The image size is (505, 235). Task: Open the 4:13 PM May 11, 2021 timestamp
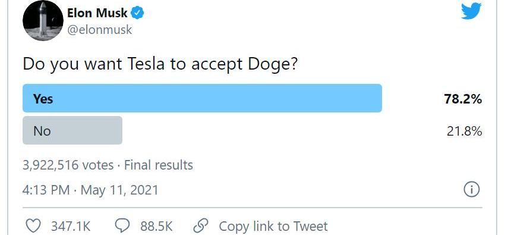click(x=90, y=190)
